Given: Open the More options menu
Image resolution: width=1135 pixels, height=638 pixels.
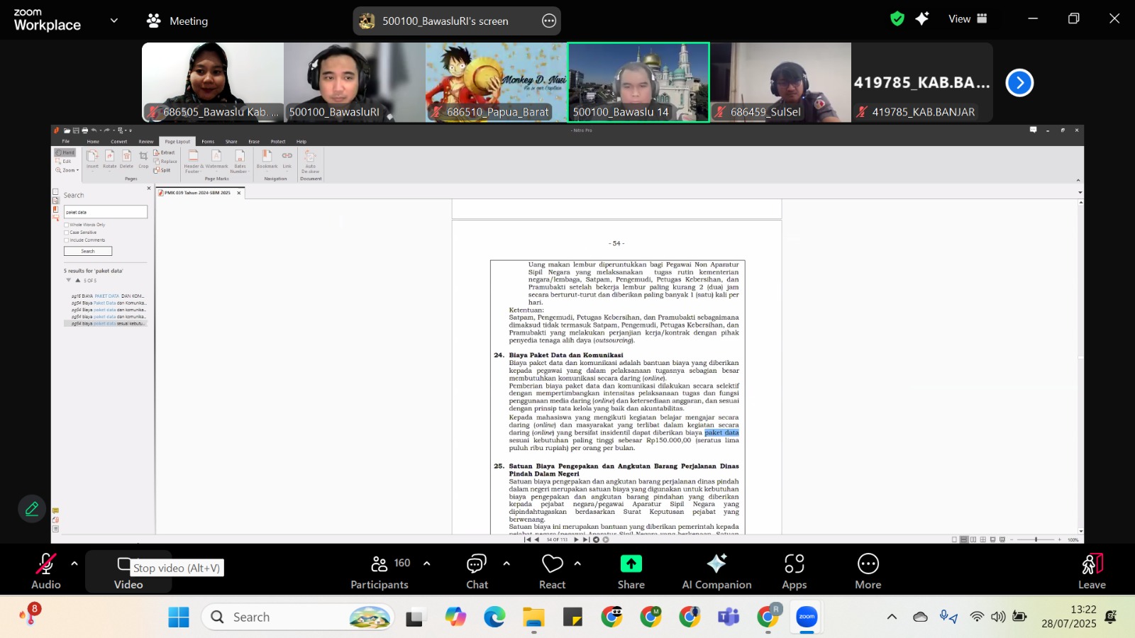Looking at the screenshot, I should pos(868,571).
